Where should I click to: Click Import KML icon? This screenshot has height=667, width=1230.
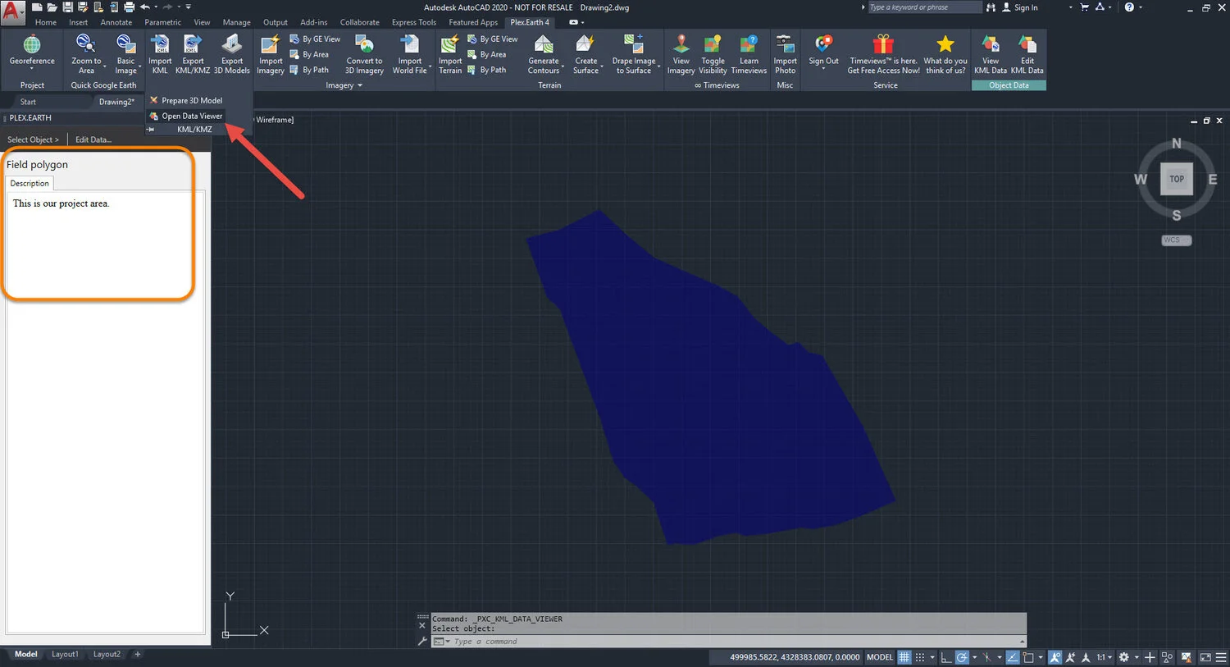pos(160,43)
